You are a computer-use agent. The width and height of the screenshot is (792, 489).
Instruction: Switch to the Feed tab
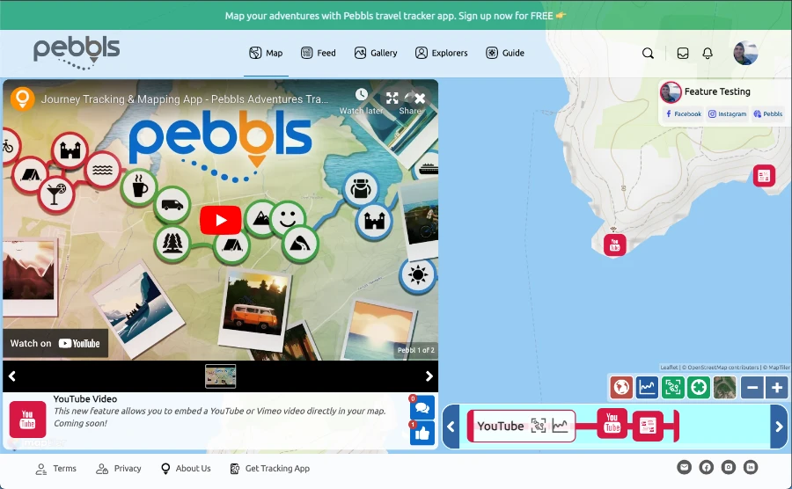click(x=319, y=53)
